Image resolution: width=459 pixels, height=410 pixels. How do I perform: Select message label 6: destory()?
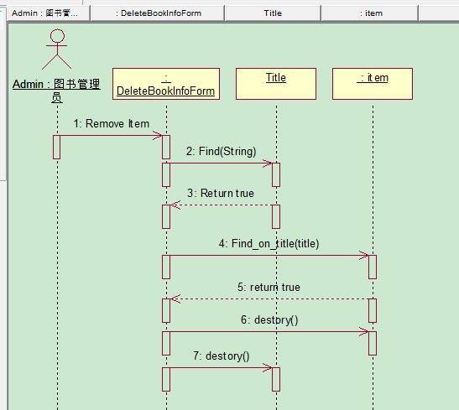tap(269, 320)
